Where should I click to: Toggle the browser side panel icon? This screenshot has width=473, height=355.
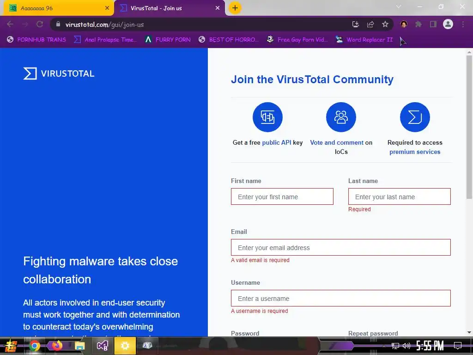pos(433,24)
